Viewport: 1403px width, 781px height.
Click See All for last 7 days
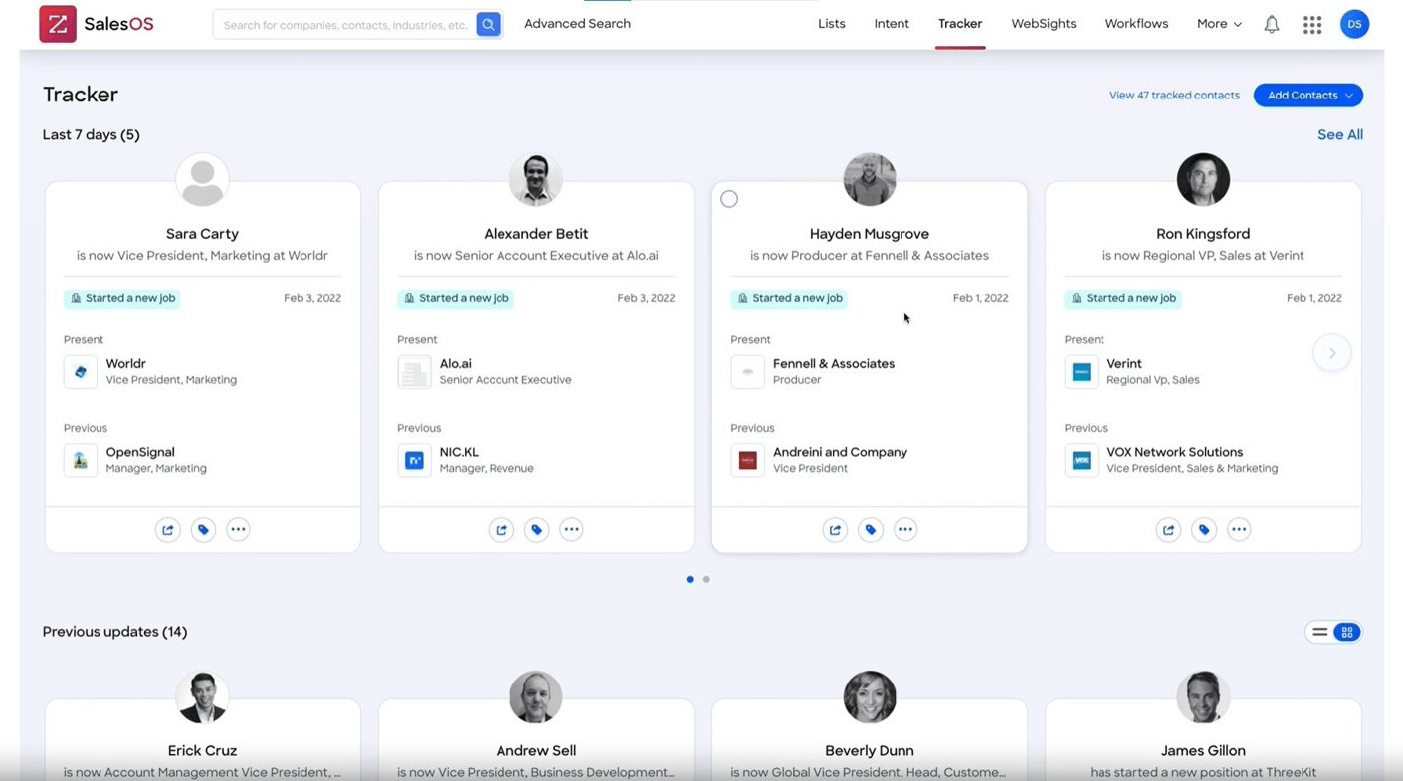pos(1339,134)
